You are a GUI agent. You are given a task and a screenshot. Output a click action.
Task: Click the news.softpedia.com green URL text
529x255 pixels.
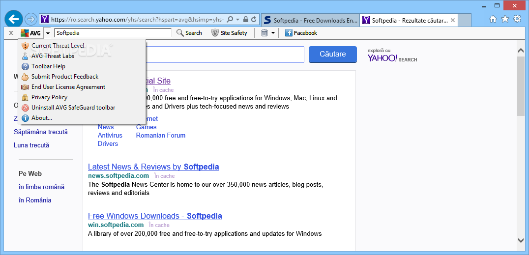point(118,176)
